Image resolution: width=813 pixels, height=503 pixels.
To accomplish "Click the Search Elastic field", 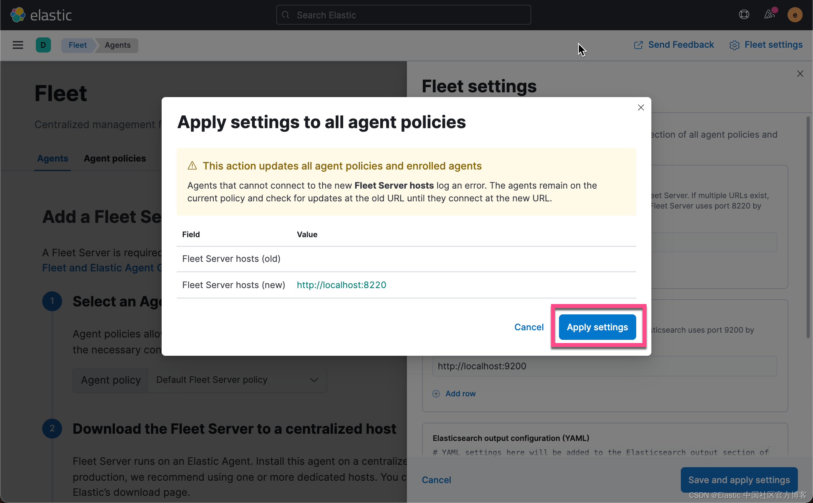I will [x=403, y=15].
